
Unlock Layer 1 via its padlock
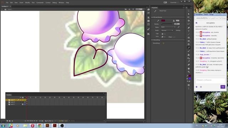(23, 104)
